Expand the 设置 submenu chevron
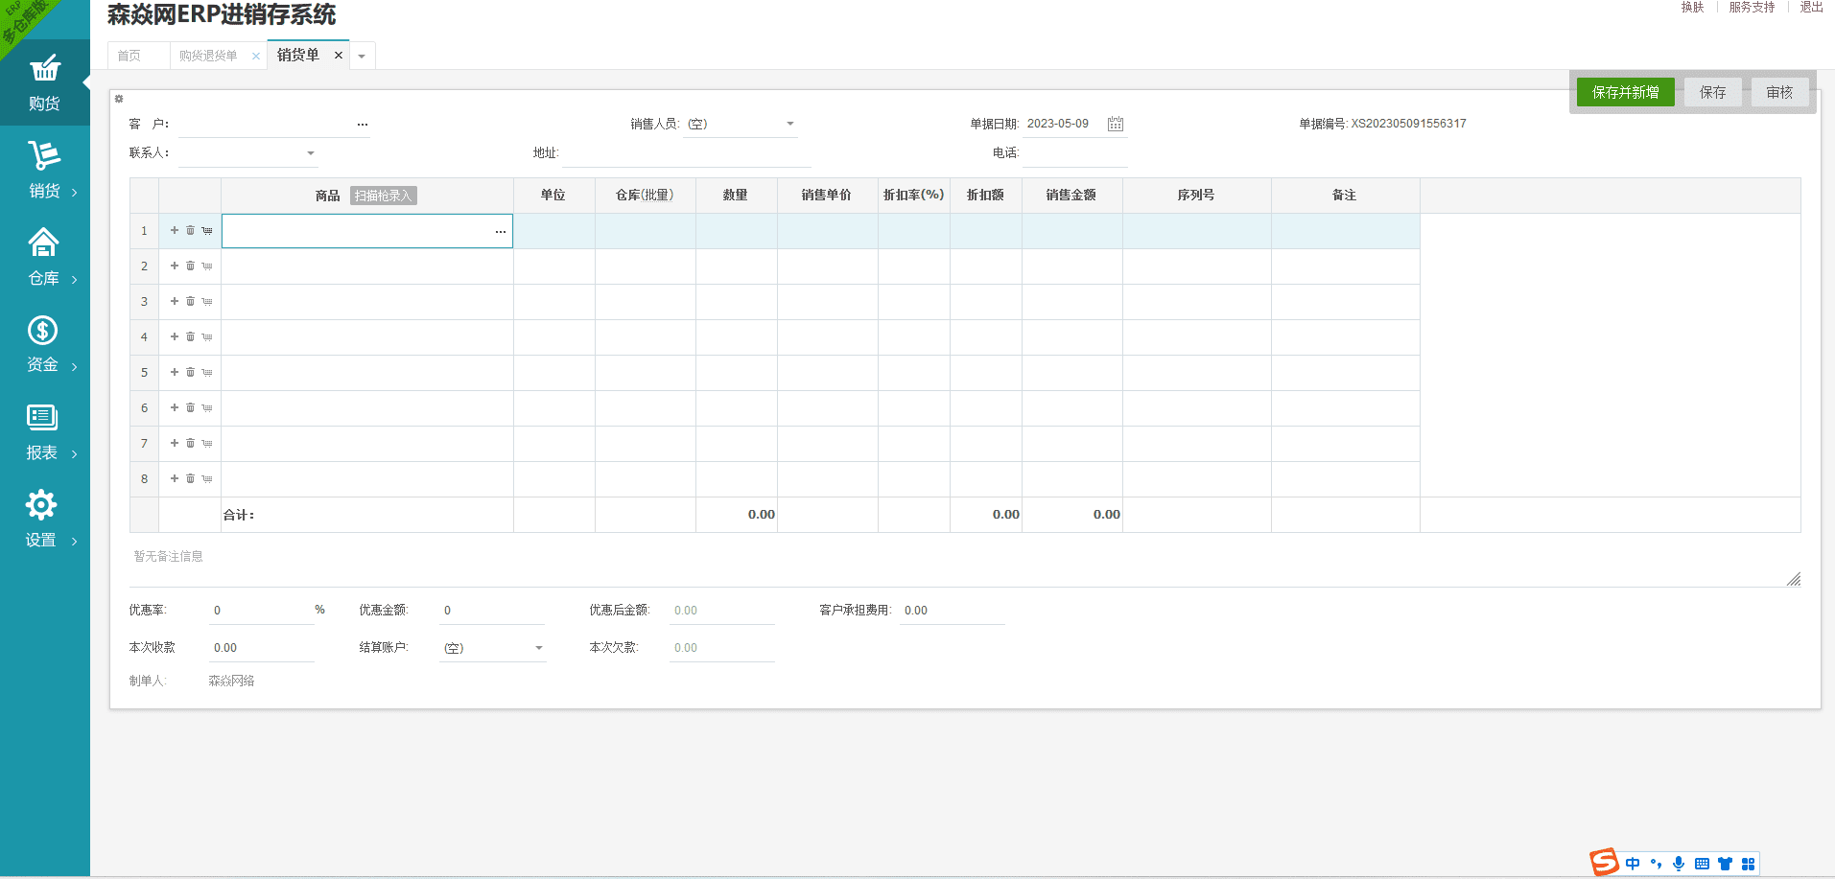Viewport: 1835px width, 879px height. [x=75, y=542]
